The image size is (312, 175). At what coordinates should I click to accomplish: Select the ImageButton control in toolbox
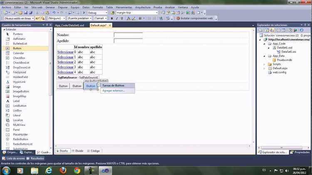pyautogui.click(x=21, y=91)
